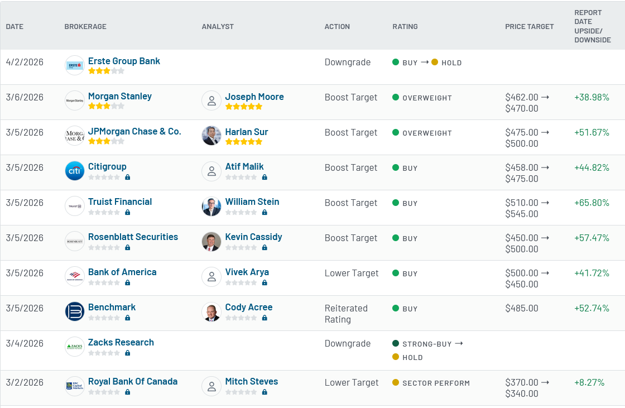The image size is (625, 408).
Task: View analyst Cody Acree's page
Action: (249, 307)
